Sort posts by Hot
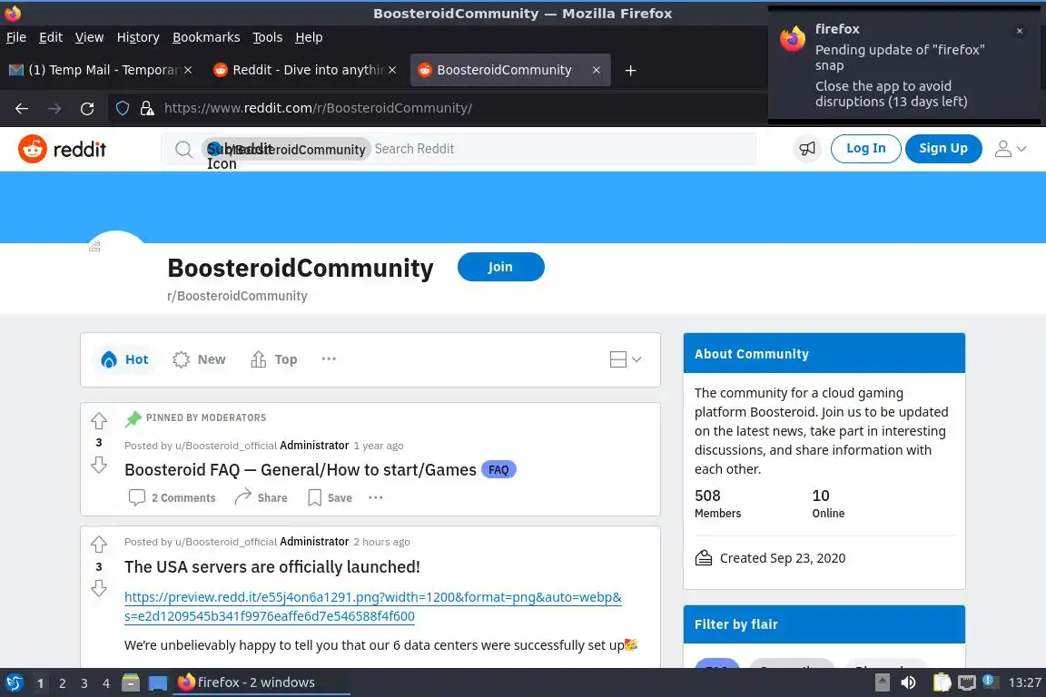 (x=124, y=359)
